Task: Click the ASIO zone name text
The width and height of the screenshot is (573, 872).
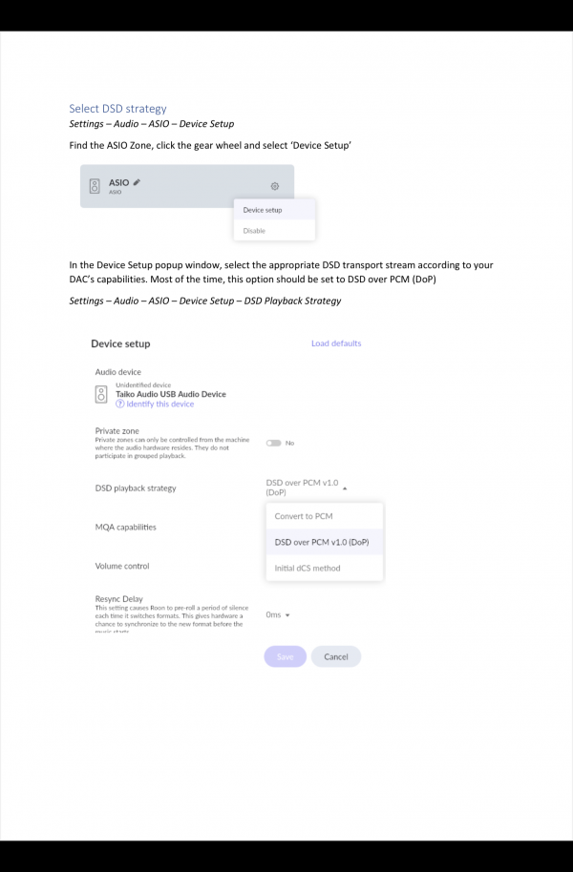Action: click(118, 182)
